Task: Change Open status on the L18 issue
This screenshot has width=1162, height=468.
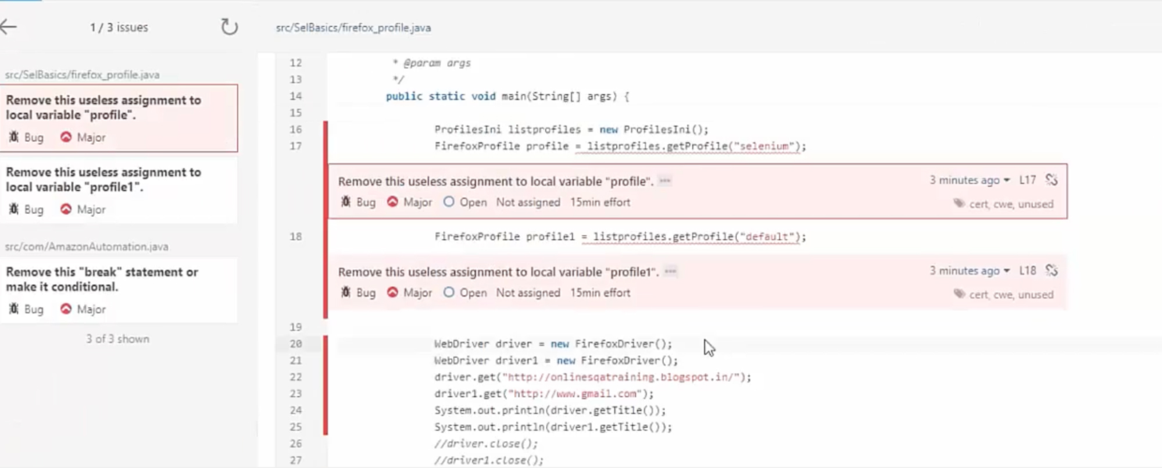Action: pyautogui.click(x=465, y=293)
